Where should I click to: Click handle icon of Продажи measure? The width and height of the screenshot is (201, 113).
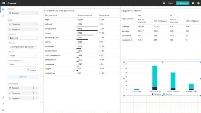click(36, 24)
